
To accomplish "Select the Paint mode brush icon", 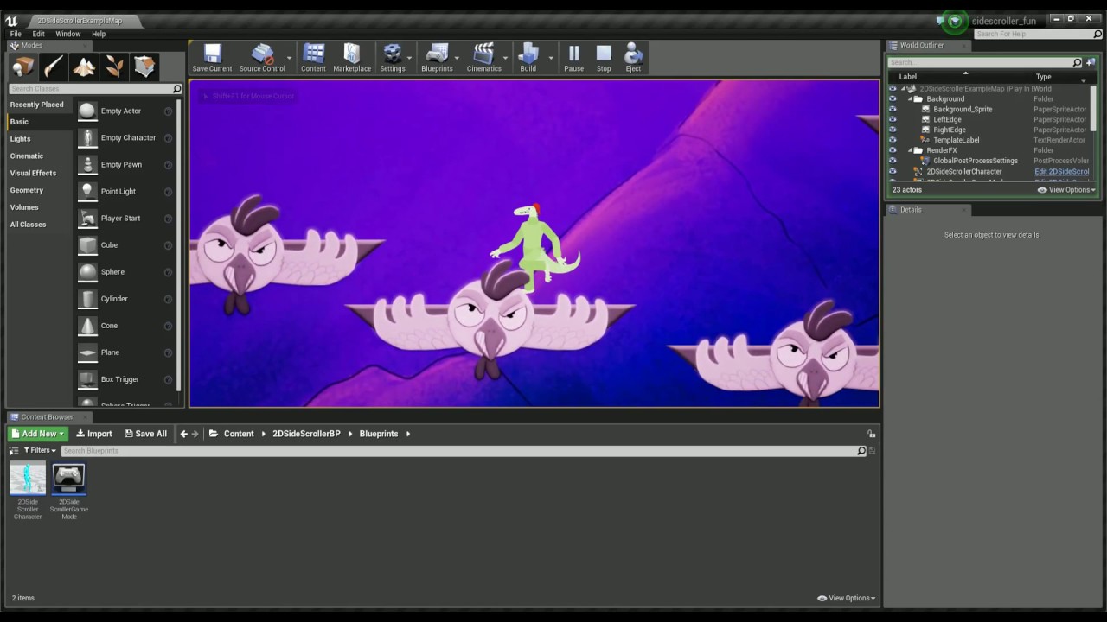I will (x=54, y=67).
